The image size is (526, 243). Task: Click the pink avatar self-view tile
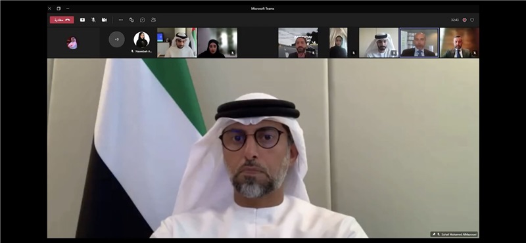(x=72, y=43)
